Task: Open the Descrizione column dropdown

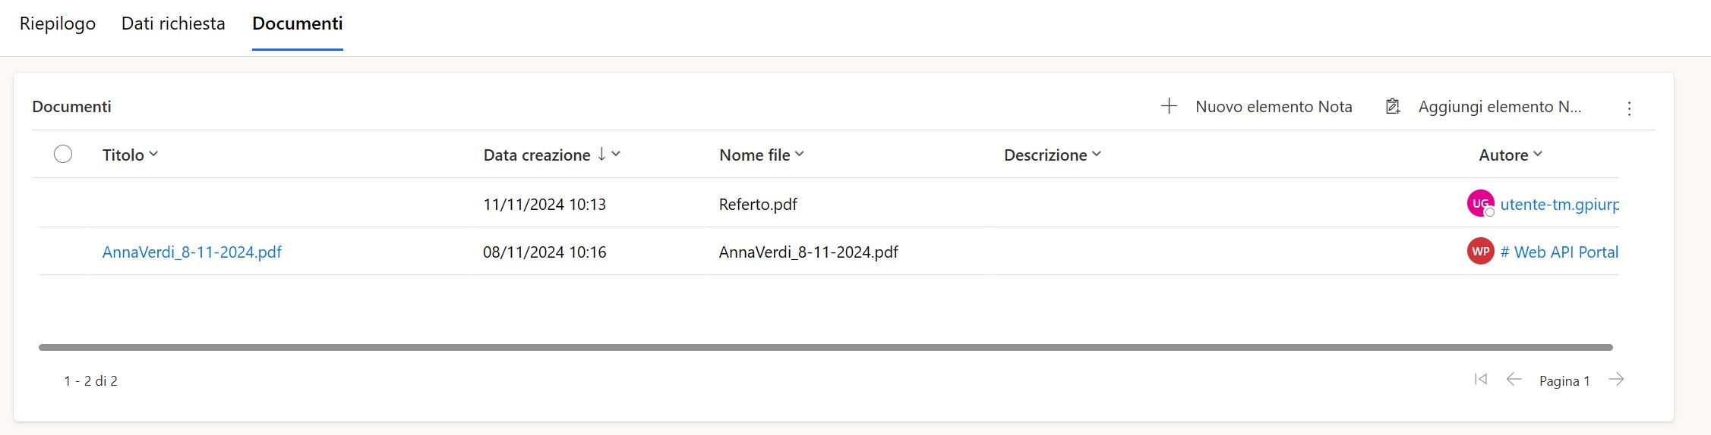Action: coord(1052,155)
